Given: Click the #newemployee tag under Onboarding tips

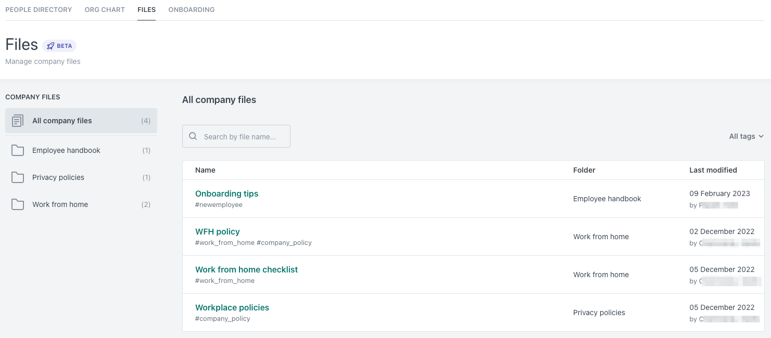Looking at the screenshot, I should tap(219, 204).
